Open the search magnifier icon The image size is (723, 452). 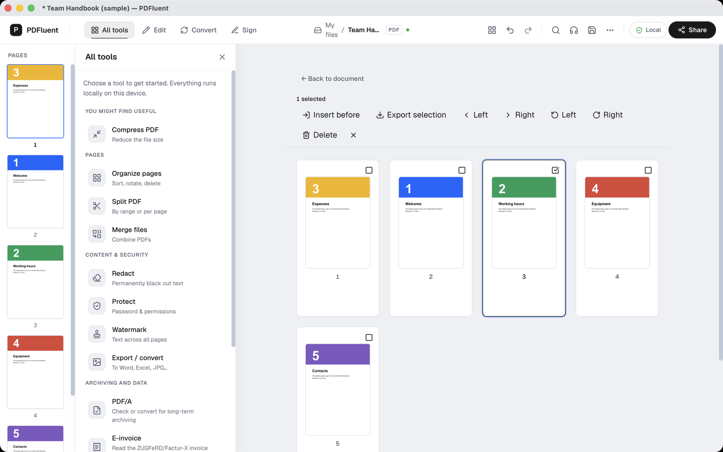click(x=556, y=30)
